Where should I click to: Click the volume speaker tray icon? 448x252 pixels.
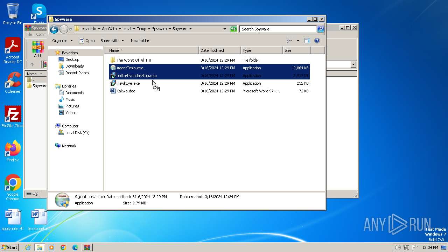pos(398,247)
